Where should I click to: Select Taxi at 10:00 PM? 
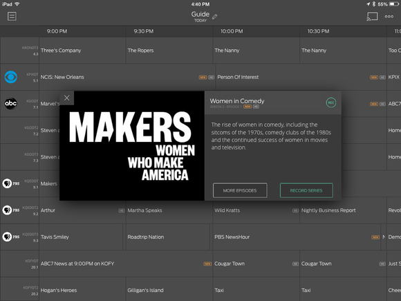(257, 290)
